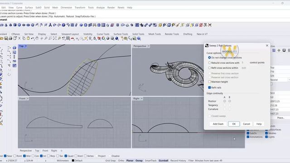The image size is (290, 163).
Task: Open the Analyze menu
Action: [x=101, y=8]
